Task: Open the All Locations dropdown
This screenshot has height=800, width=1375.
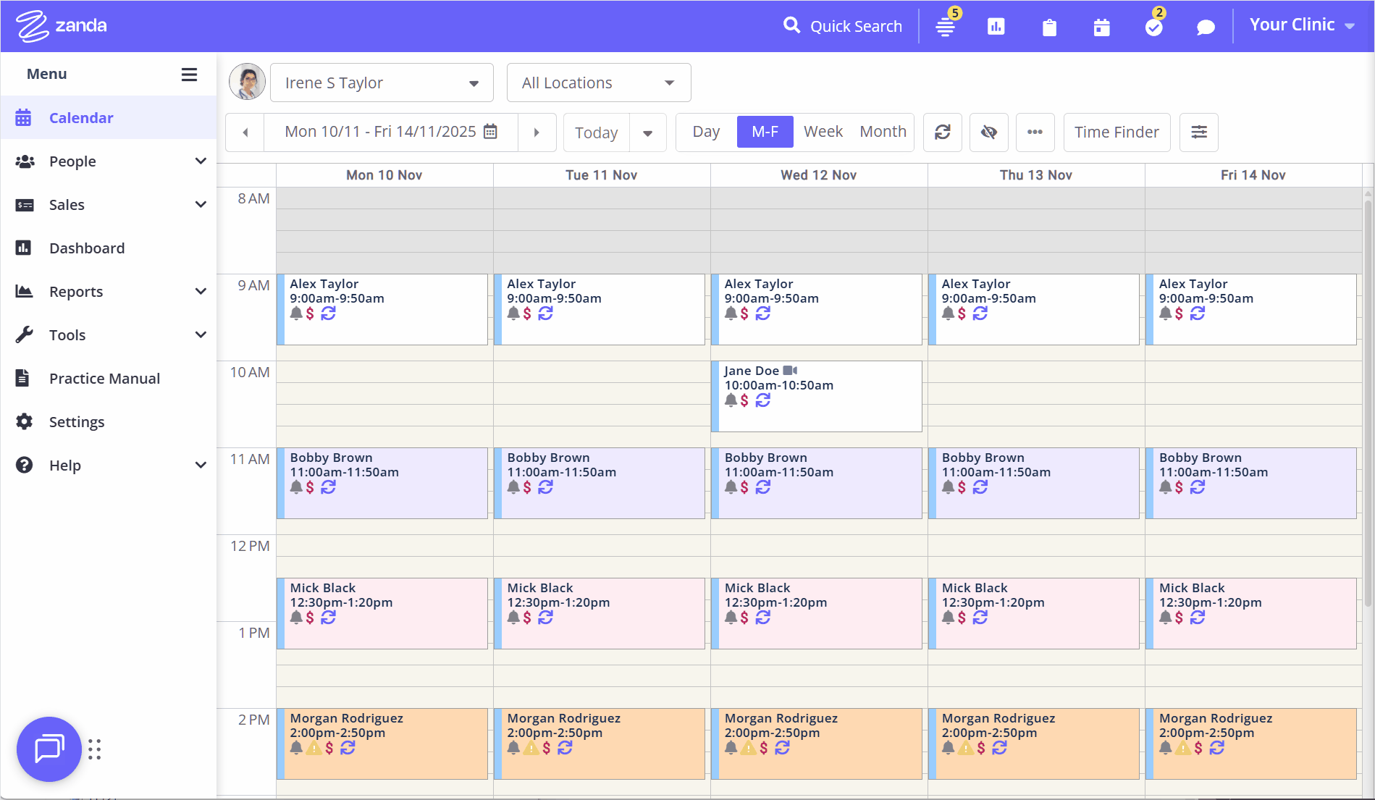Action: (x=598, y=83)
